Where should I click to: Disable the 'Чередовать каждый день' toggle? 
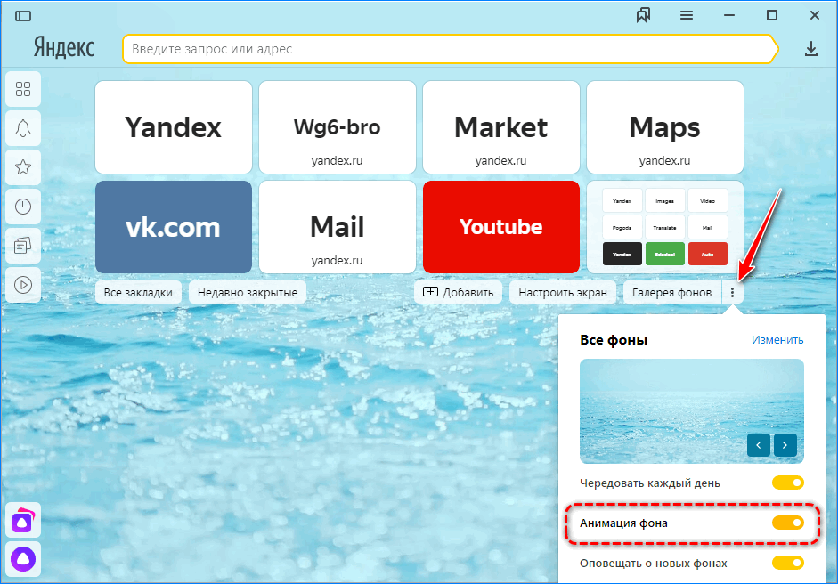tap(787, 483)
